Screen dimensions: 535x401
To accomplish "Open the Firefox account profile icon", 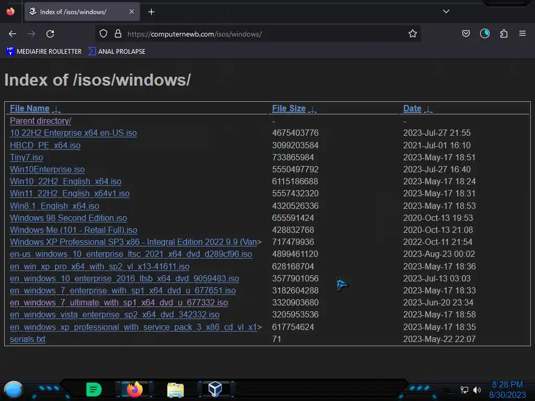I will [485, 34].
